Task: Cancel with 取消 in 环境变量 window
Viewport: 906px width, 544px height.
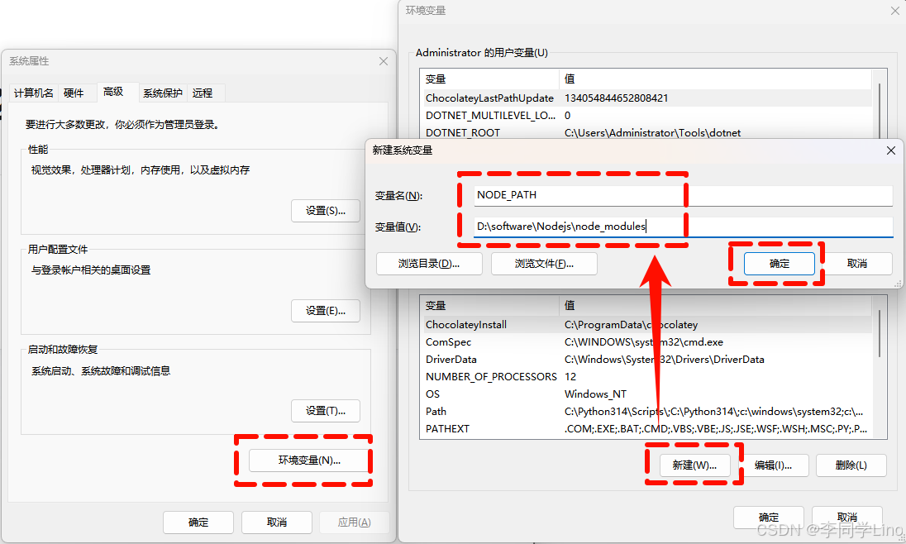Action: click(847, 518)
